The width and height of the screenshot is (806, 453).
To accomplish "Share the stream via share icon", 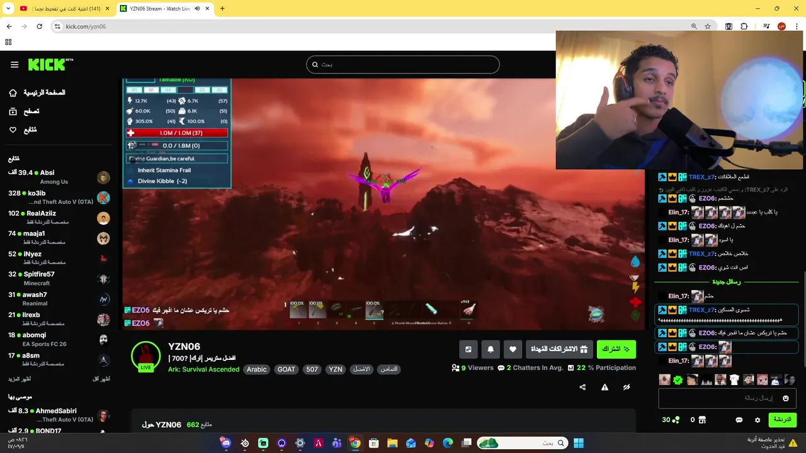I will click(582, 387).
